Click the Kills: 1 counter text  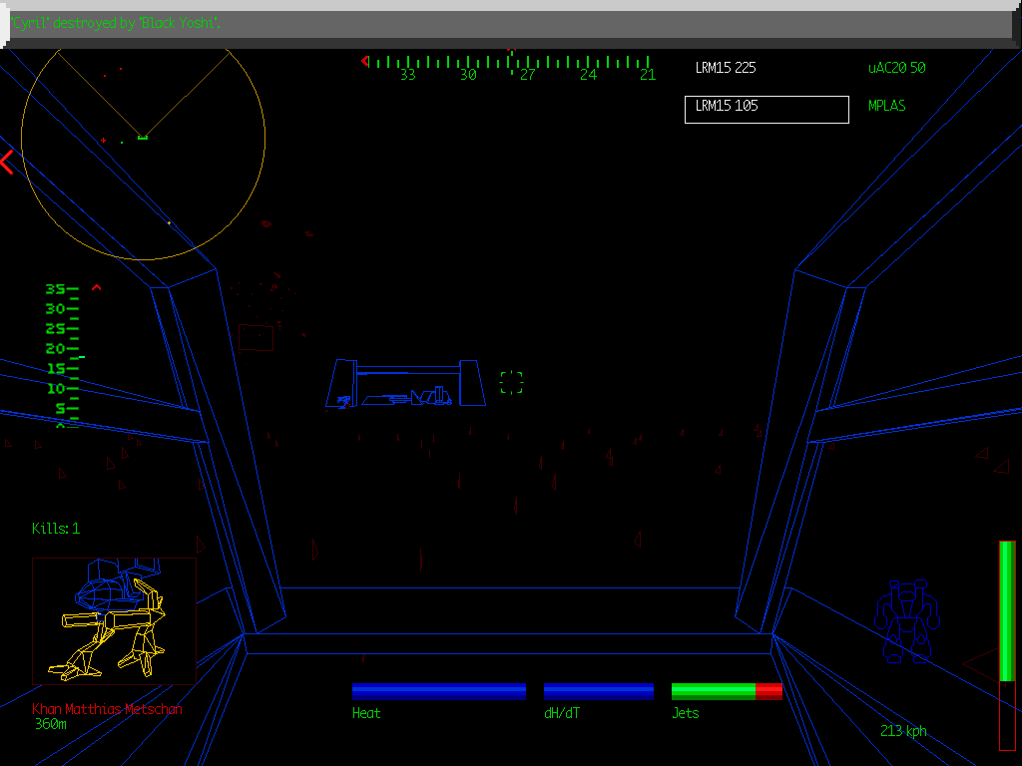click(56, 529)
